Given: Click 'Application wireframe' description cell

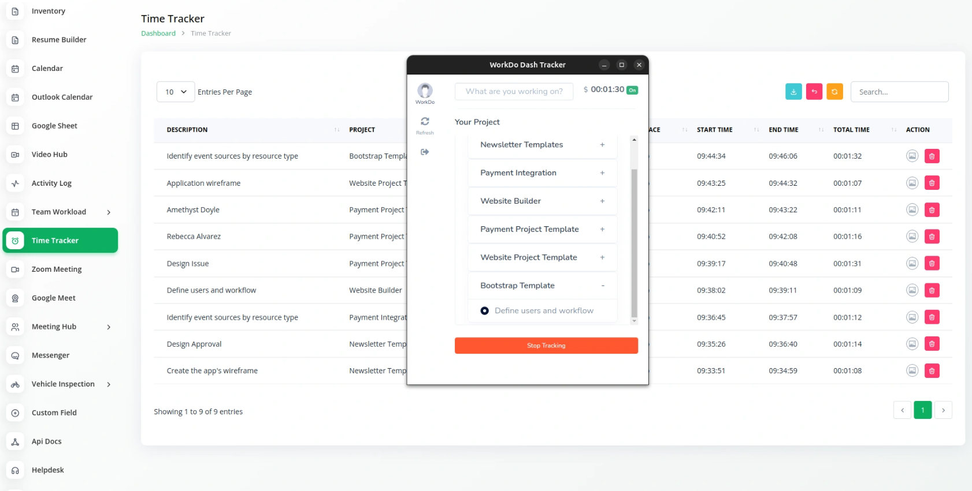Looking at the screenshot, I should (x=203, y=183).
